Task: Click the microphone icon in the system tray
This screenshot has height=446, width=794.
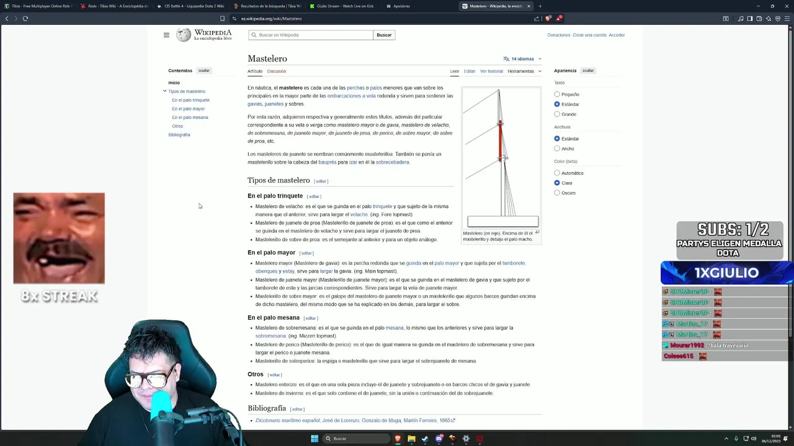Action: pos(736,439)
